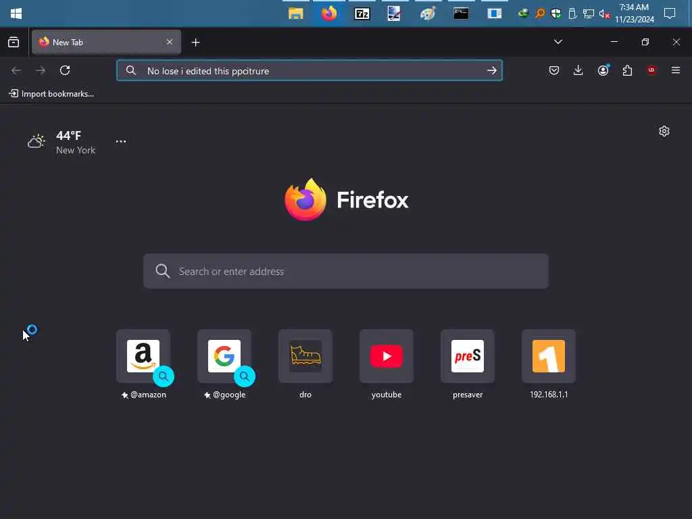Image resolution: width=692 pixels, height=519 pixels.
Task: Open the Extensions puzzle icon
Action: pyautogui.click(x=627, y=70)
